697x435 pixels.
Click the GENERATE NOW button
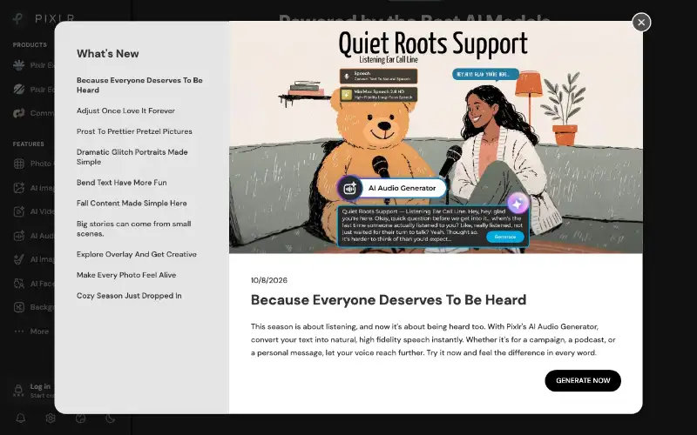point(583,380)
